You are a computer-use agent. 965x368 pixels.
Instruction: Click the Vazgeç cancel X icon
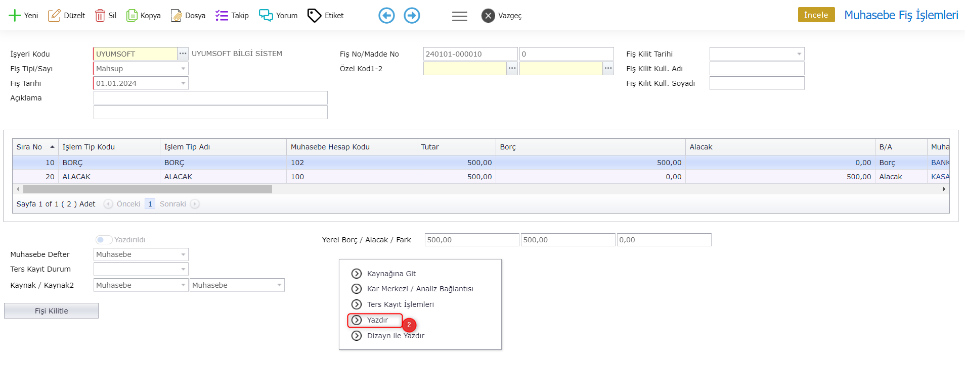coord(488,16)
